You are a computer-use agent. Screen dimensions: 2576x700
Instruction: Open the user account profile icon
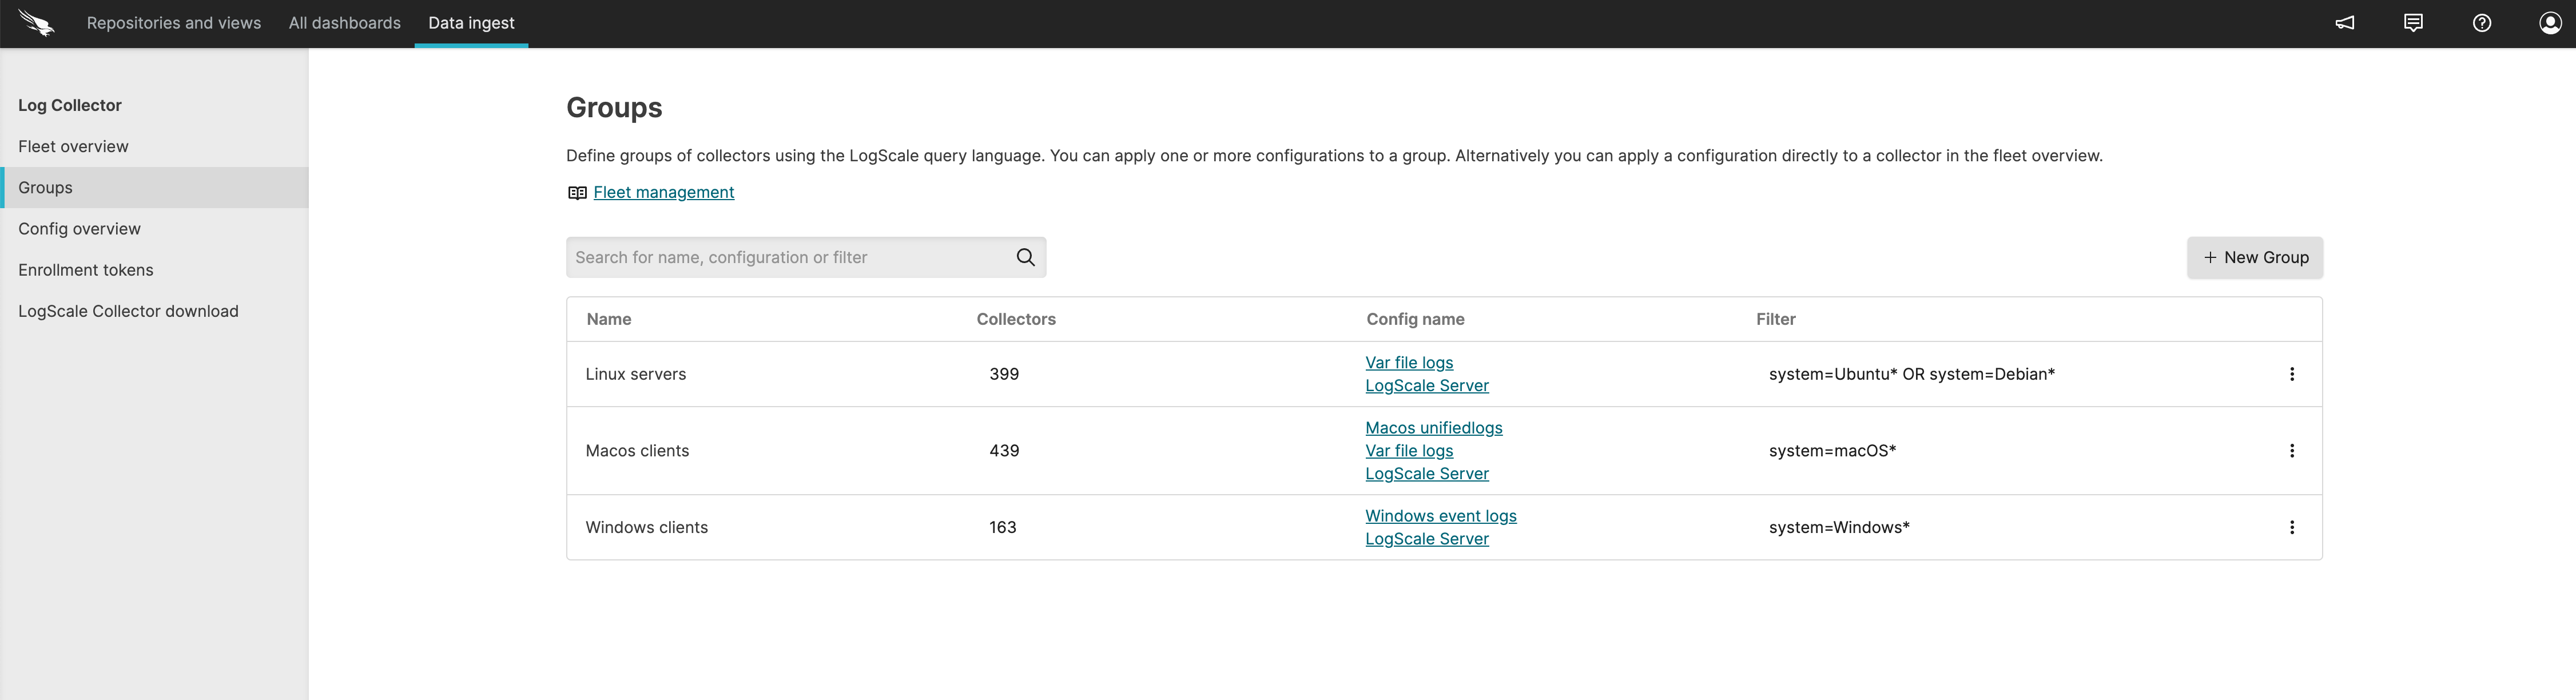(2550, 23)
